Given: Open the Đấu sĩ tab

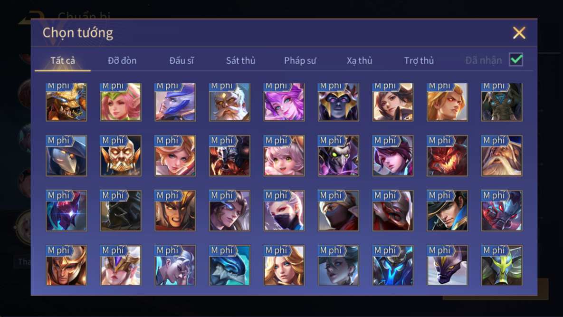Looking at the screenshot, I should coord(181,60).
